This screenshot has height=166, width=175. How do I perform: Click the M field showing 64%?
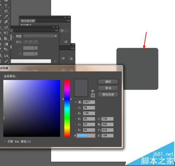[x=107, y=124]
